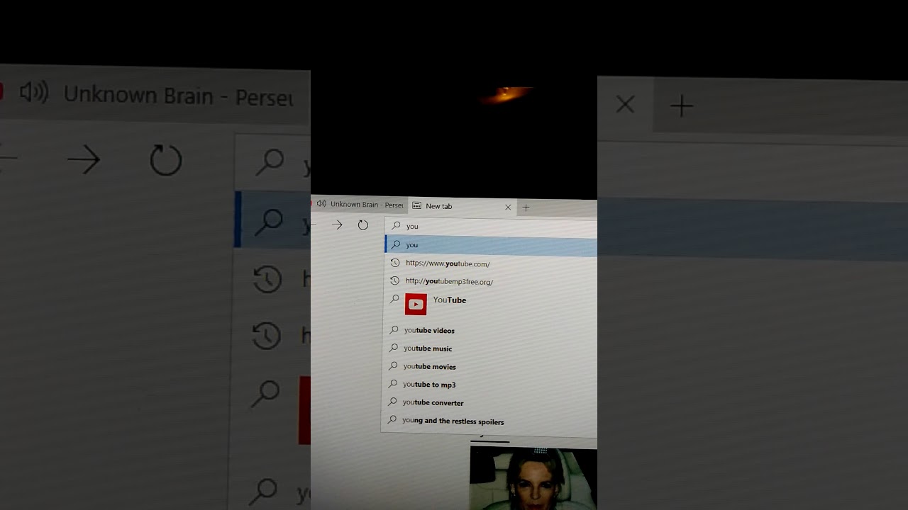Switch to the New tab tab
This screenshot has width=908, height=510.
tap(461, 206)
